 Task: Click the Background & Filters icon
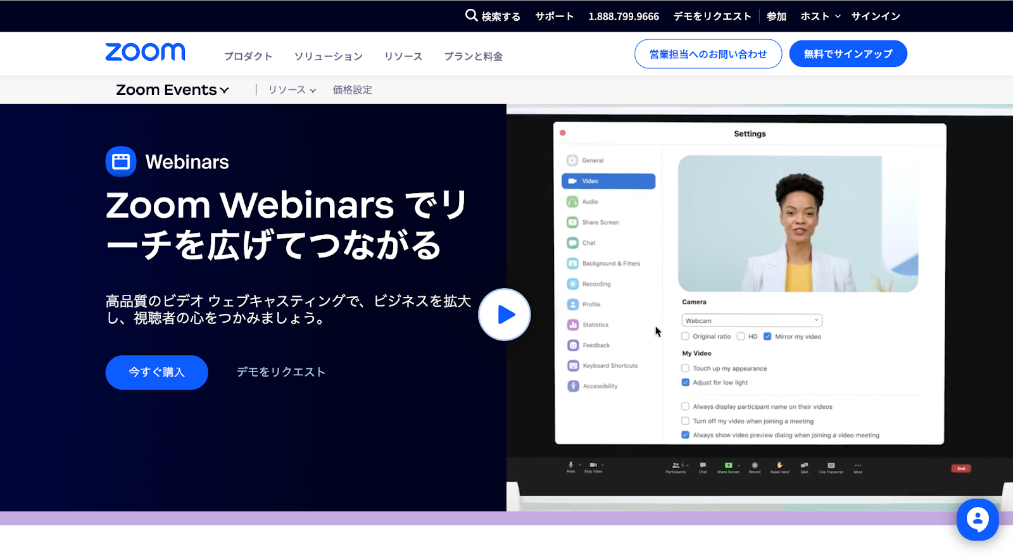coord(572,263)
